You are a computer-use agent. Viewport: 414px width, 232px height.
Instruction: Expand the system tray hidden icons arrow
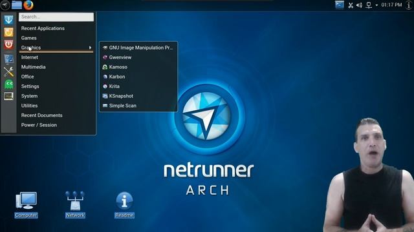(376, 5)
